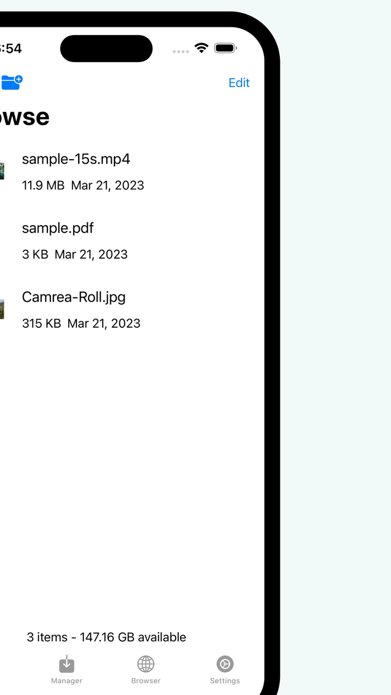This screenshot has height=695, width=391.
Task: Tap the Edit button
Action: click(239, 83)
